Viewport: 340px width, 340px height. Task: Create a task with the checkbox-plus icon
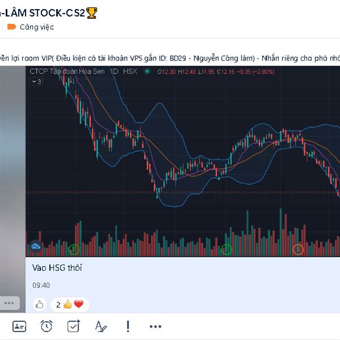click(x=74, y=326)
